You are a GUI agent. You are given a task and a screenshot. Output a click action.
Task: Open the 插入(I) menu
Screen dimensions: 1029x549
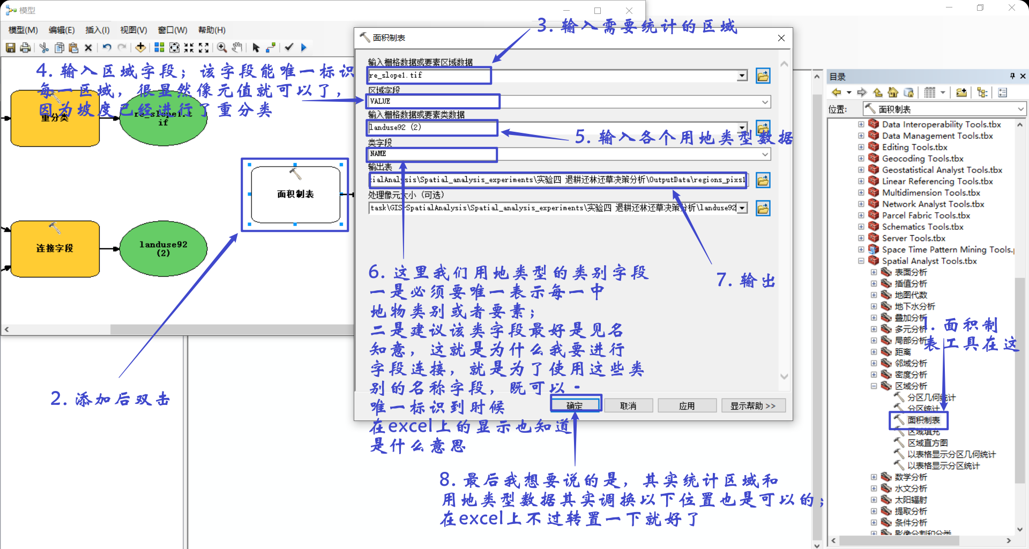98,30
